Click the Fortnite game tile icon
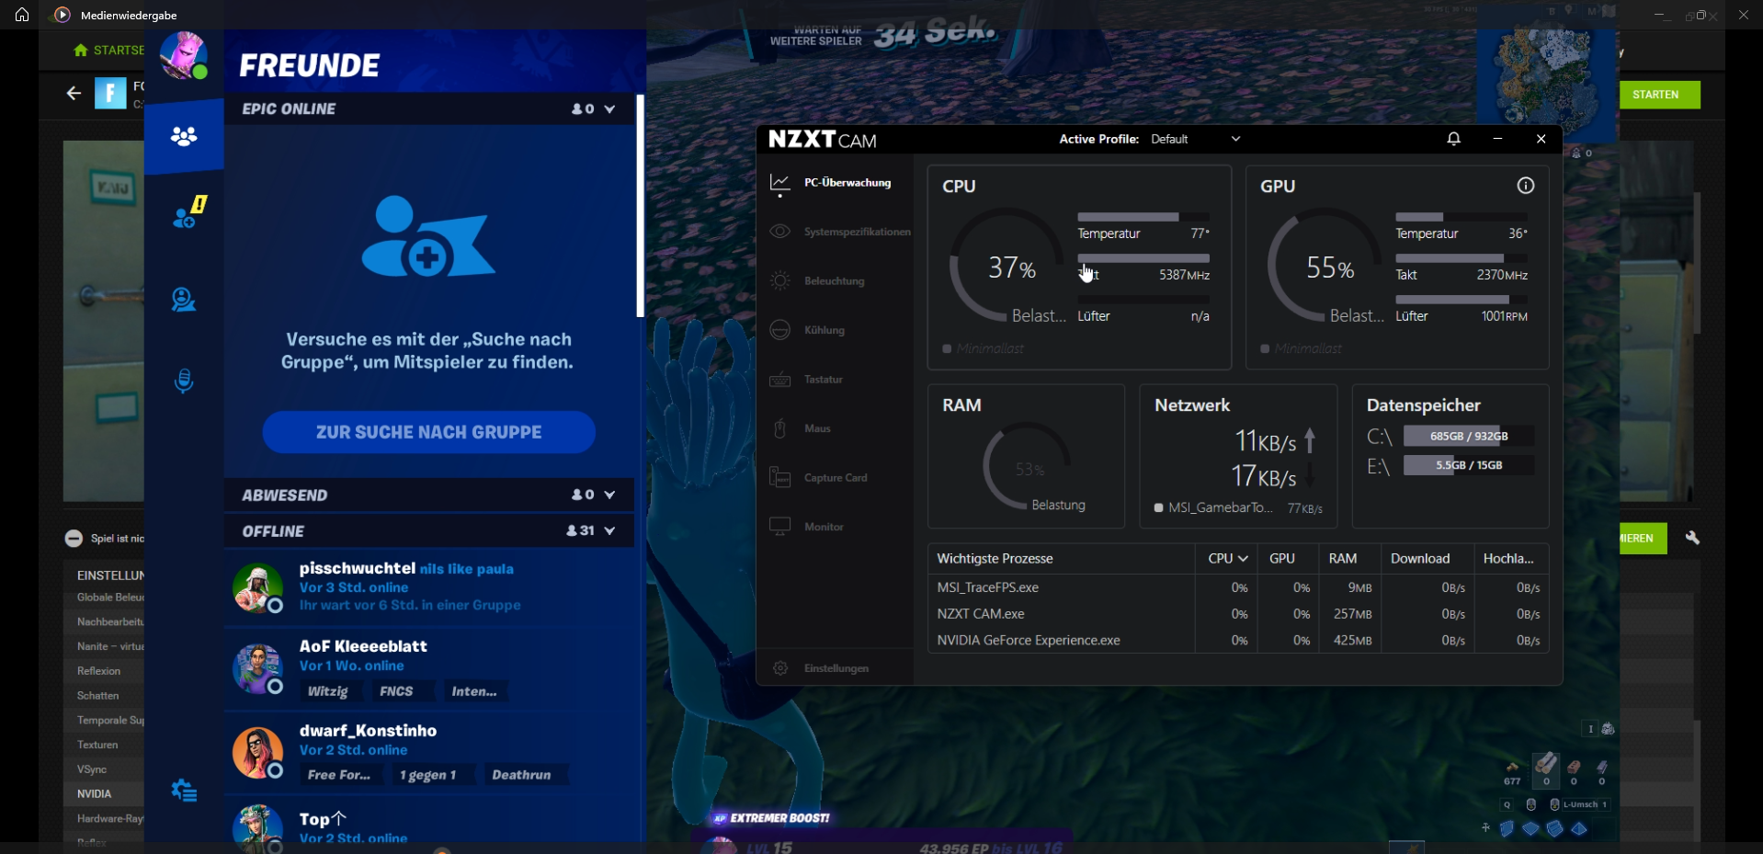This screenshot has height=854, width=1763. click(110, 94)
